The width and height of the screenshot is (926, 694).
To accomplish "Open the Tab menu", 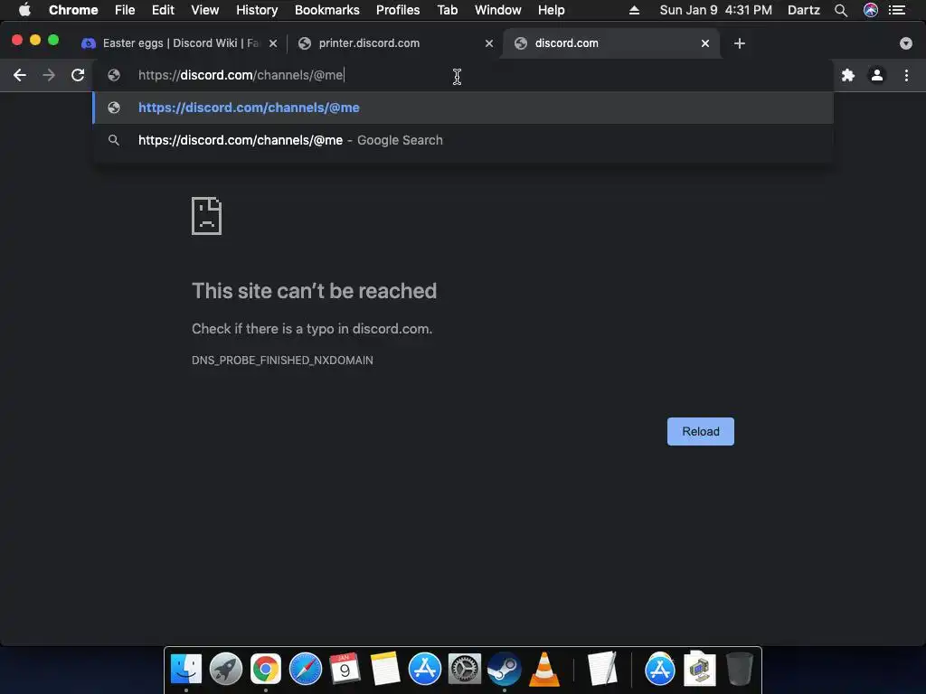I will [448, 10].
